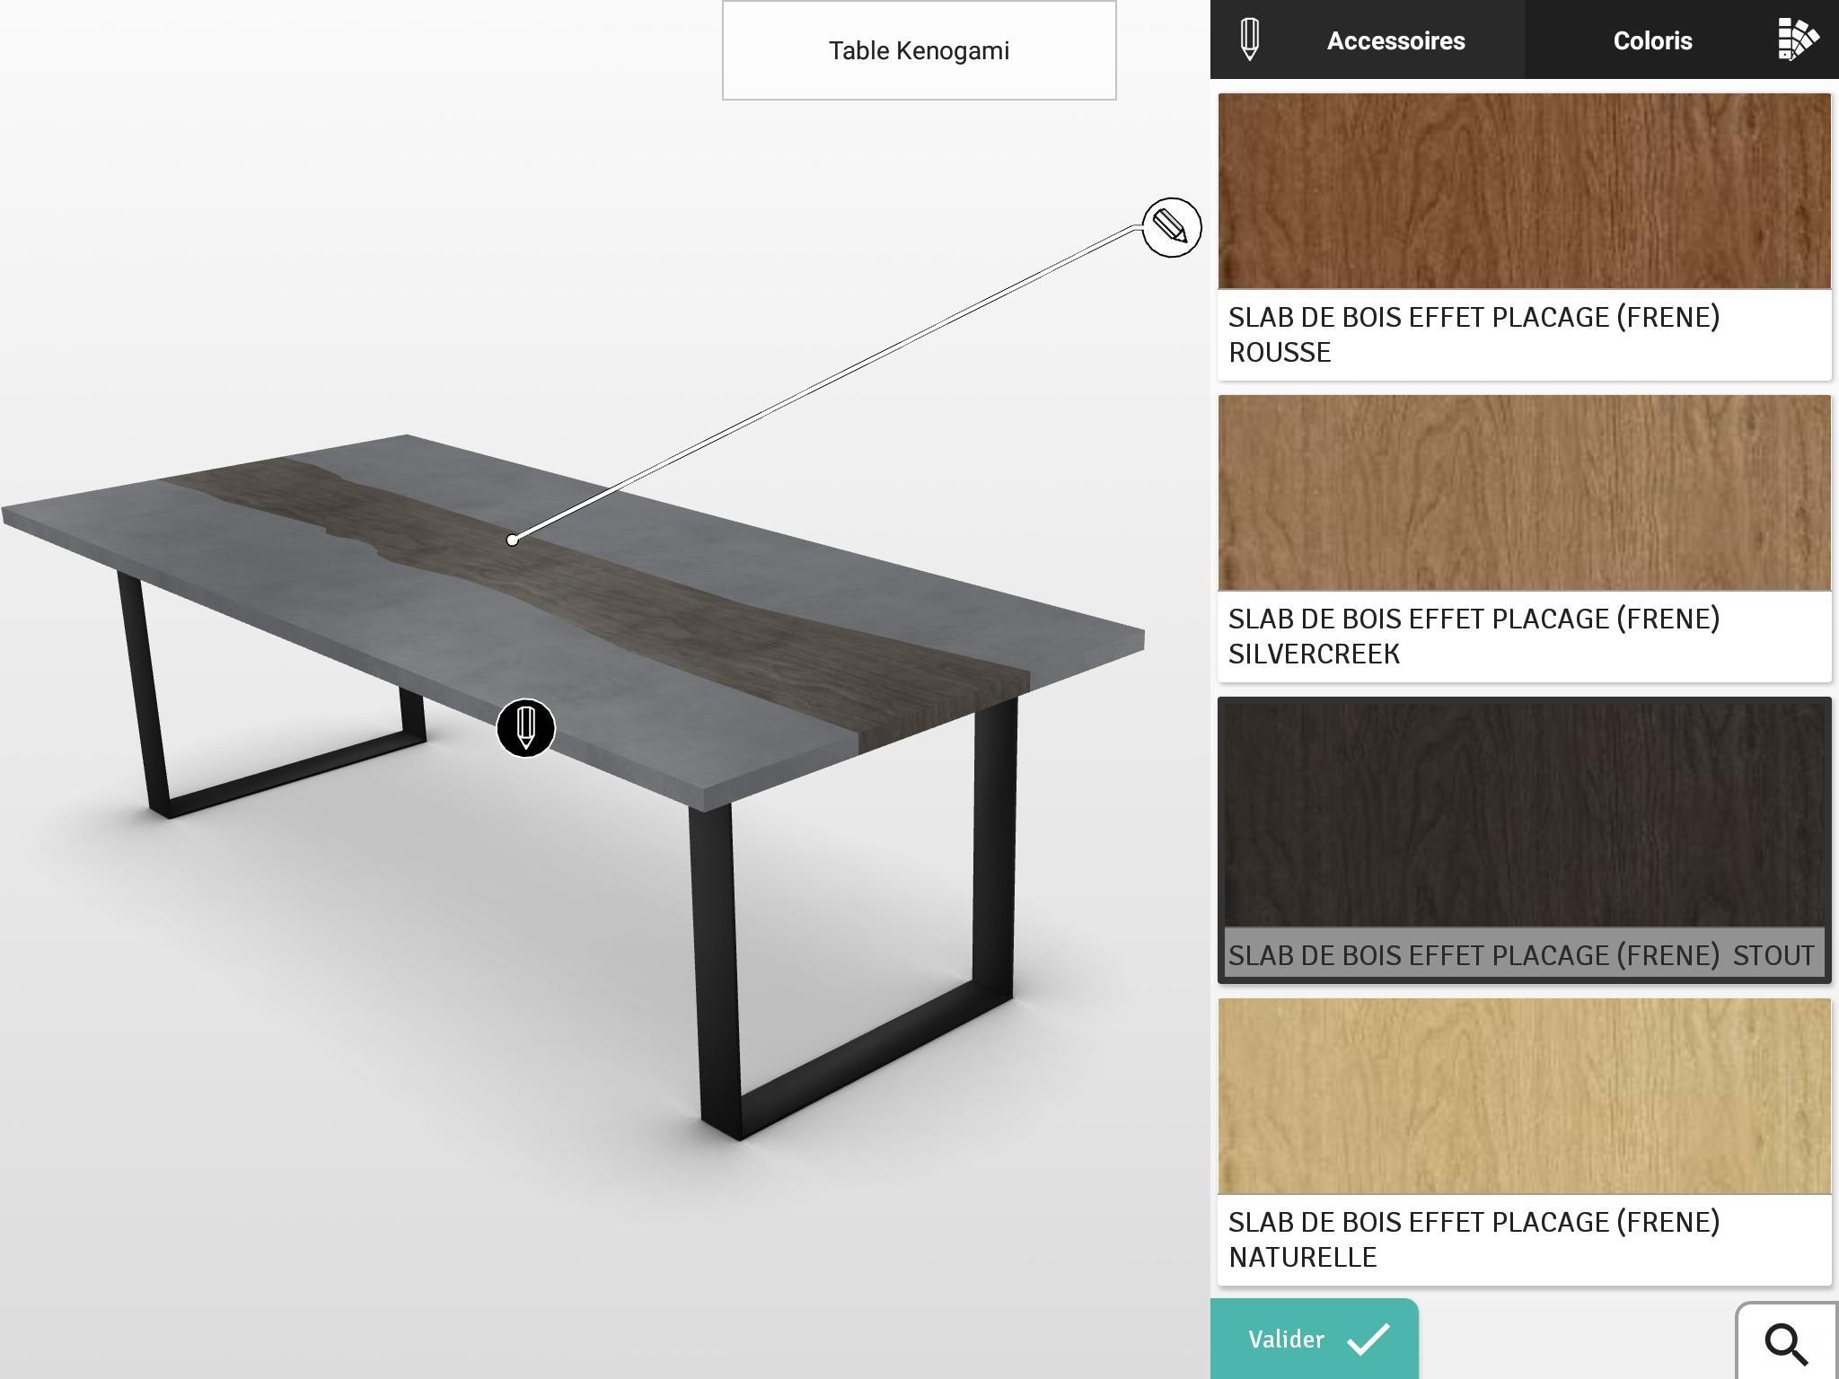Click the pencil icon beside Accessoires
The image size is (1839, 1379).
coord(1249,40)
